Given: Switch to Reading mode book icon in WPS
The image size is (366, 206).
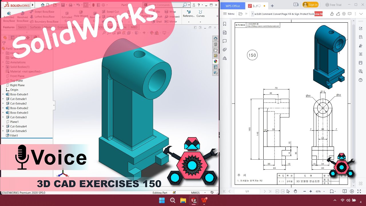Looking at the screenshot, I should (x=345, y=191).
